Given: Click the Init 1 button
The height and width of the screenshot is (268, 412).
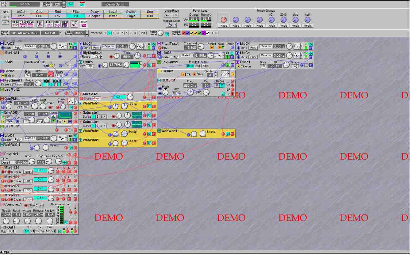Looking at the screenshot, I should (x=6, y=17).
